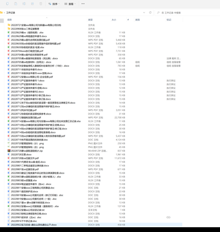Screen dimensions: 220x232
Task: Expand the address bar history chevron
Action: tap(144, 13)
